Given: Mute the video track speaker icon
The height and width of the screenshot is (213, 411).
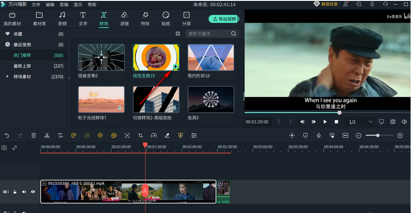Looking at the screenshot, I should (x=24, y=192).
